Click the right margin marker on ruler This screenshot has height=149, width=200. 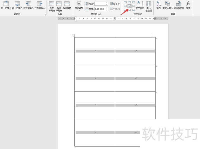[x=155, y=19]
